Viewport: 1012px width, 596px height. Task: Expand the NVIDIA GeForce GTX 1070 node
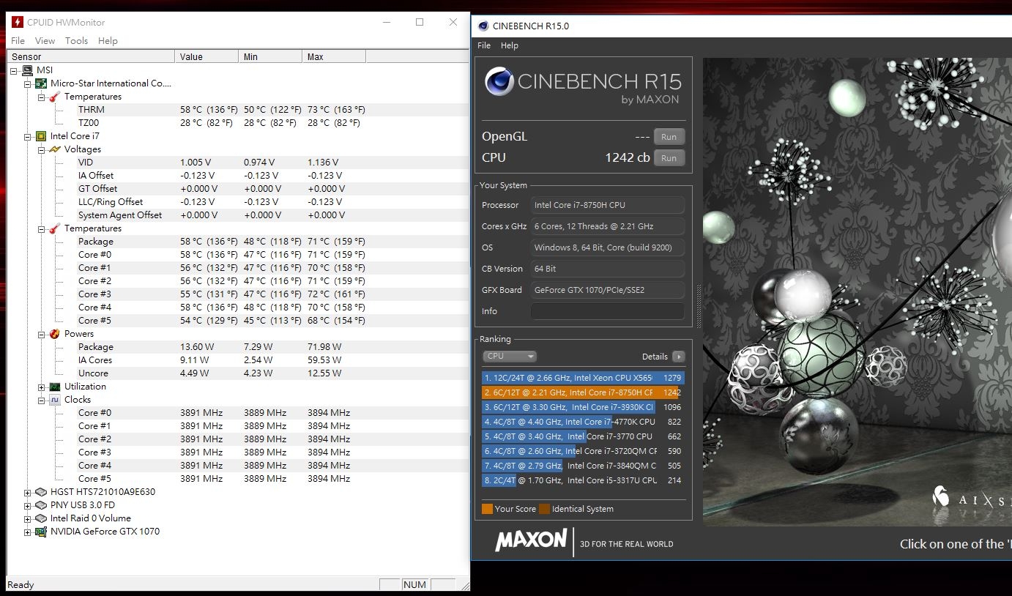[28, 532]
